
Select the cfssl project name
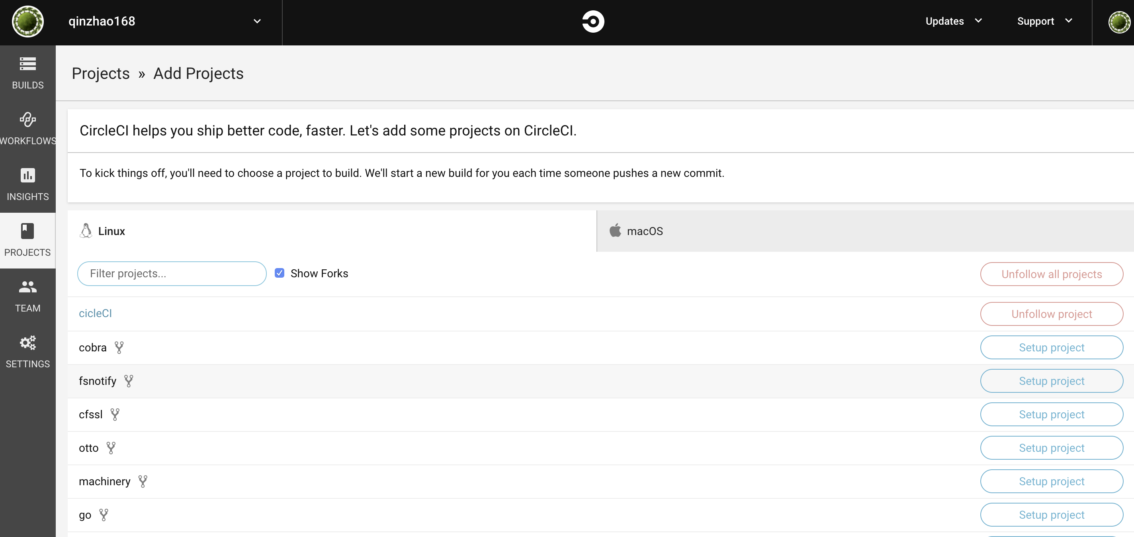coord(90,415)
